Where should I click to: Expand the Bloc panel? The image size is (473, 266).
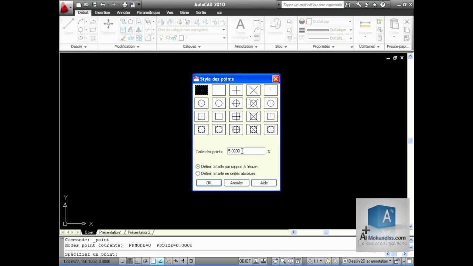[281, 47]
